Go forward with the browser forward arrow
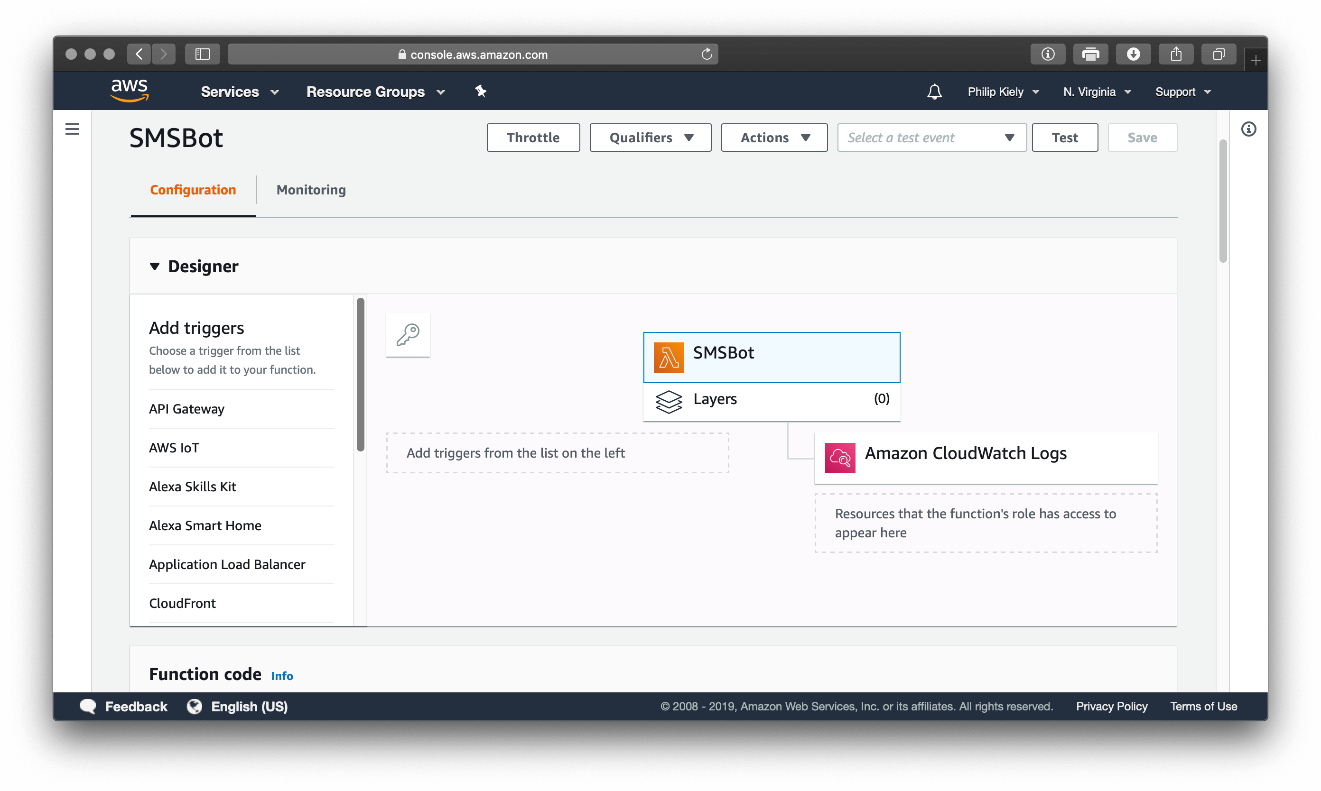The height and width of the screenshot is (791, 1321). [x=164, y=54]
